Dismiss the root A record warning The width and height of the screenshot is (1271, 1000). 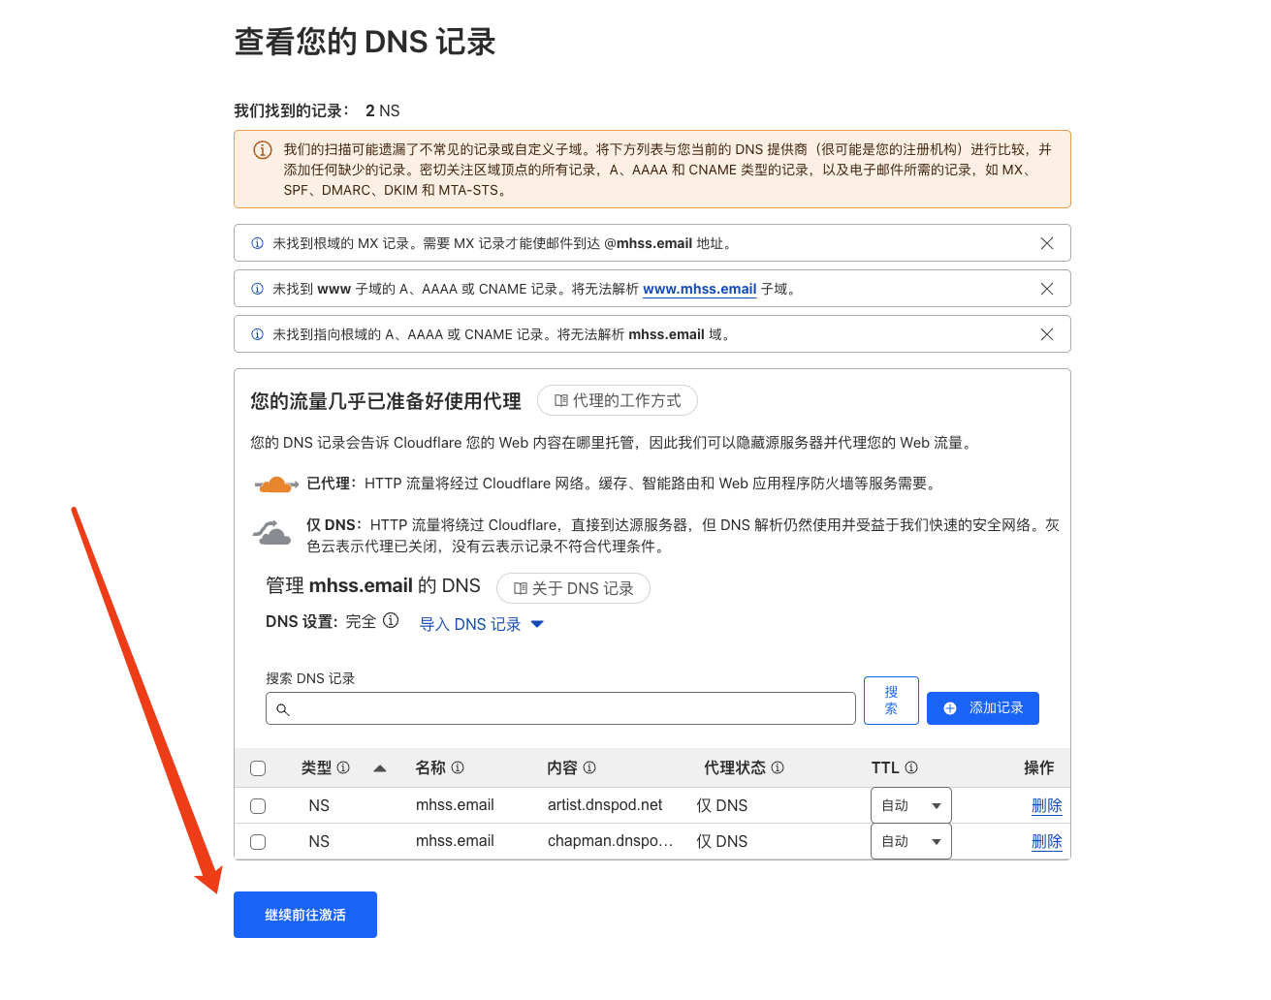click(1047, 334)
